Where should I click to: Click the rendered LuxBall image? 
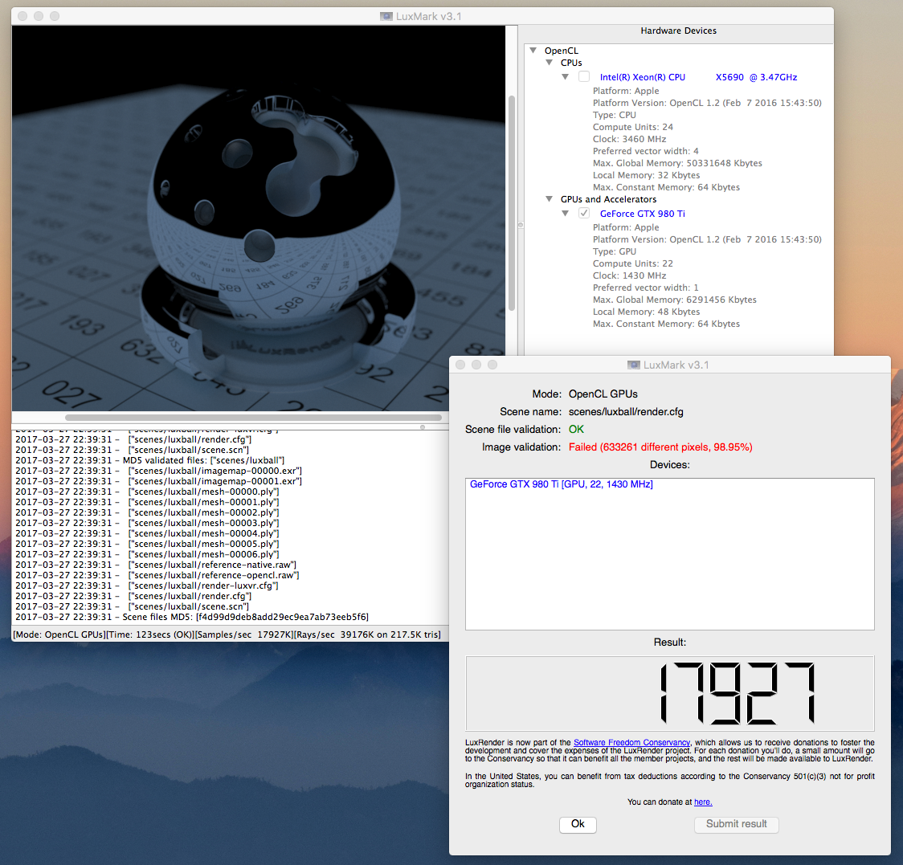259,218
